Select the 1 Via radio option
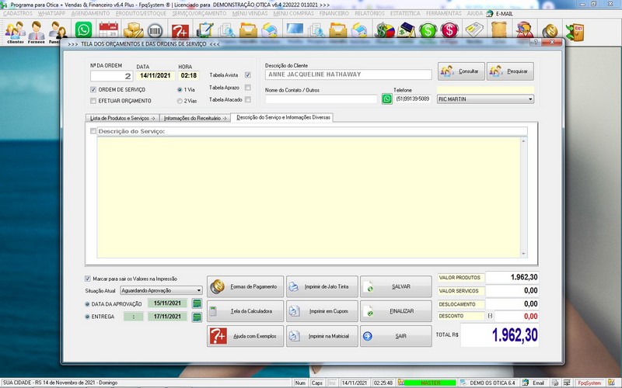The image size is (622, 388). tap(180, 89)
